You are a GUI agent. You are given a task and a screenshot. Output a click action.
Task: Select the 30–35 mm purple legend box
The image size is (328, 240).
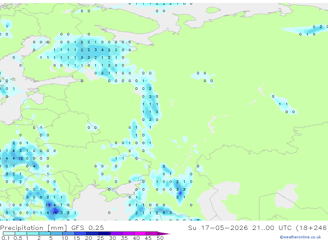coord(116,233)
